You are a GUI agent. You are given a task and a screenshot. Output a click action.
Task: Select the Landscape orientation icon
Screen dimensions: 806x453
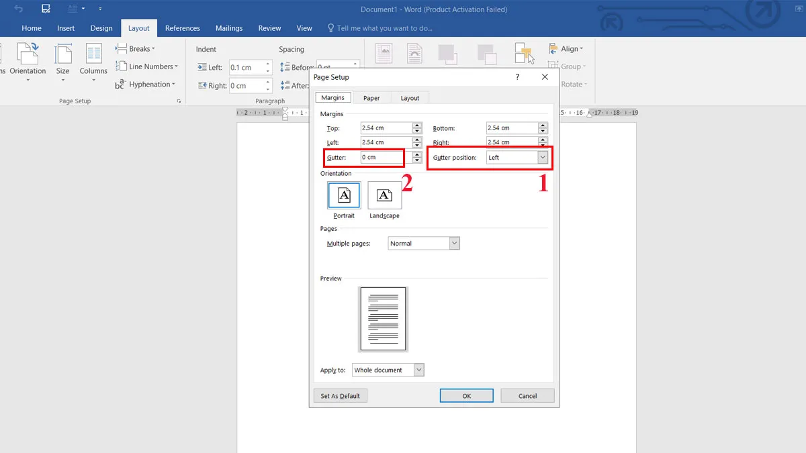(x=384, y=195)
